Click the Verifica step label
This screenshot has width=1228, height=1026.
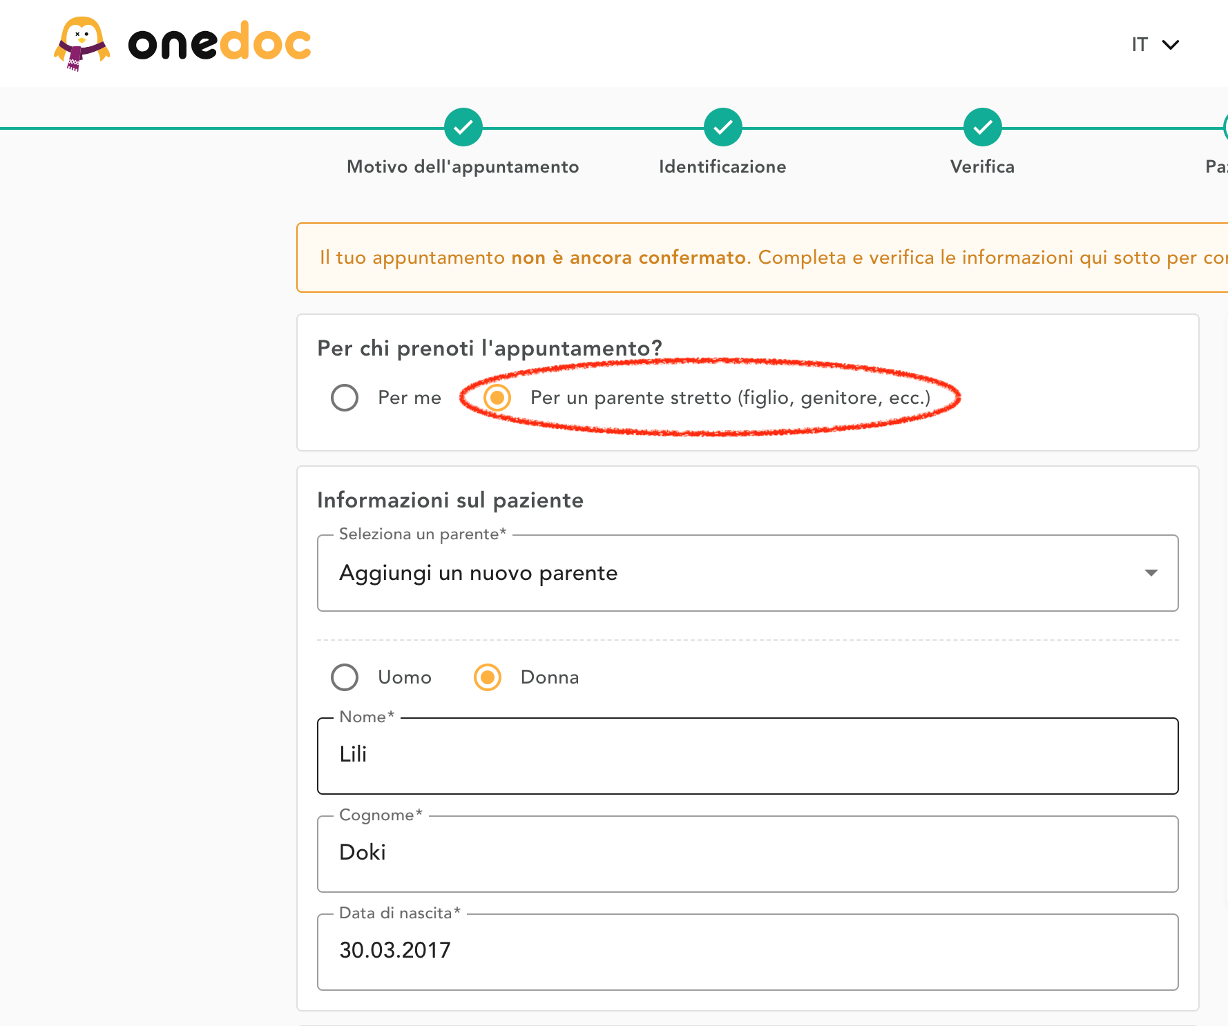tap(982, 167)
